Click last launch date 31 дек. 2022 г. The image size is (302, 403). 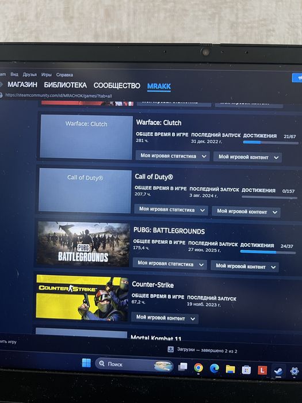tap(207, 142)
